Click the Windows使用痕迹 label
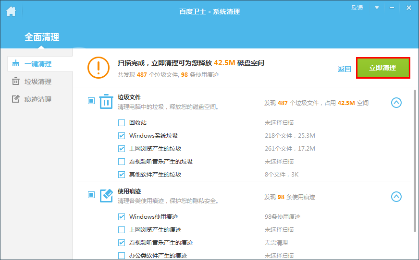 click(x=153, y=217)
